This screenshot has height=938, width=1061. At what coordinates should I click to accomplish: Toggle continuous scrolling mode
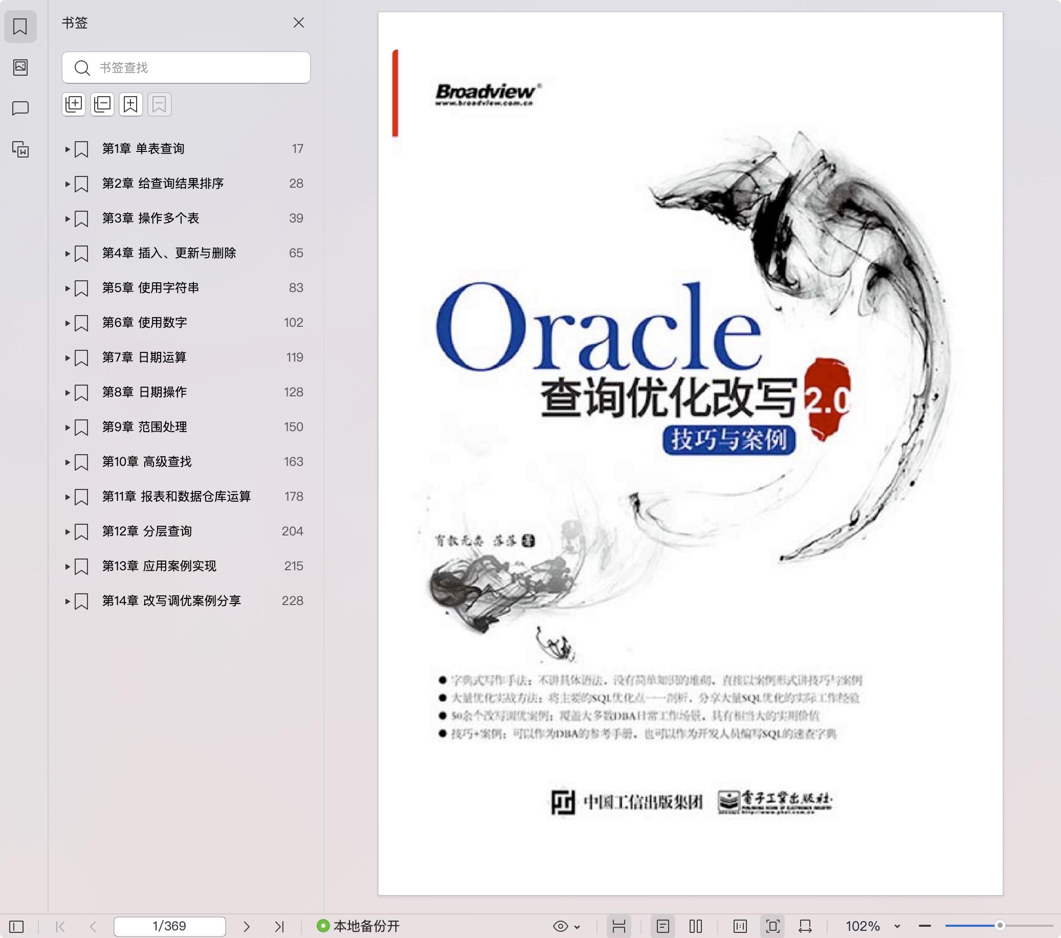click(x=618, y=926)
